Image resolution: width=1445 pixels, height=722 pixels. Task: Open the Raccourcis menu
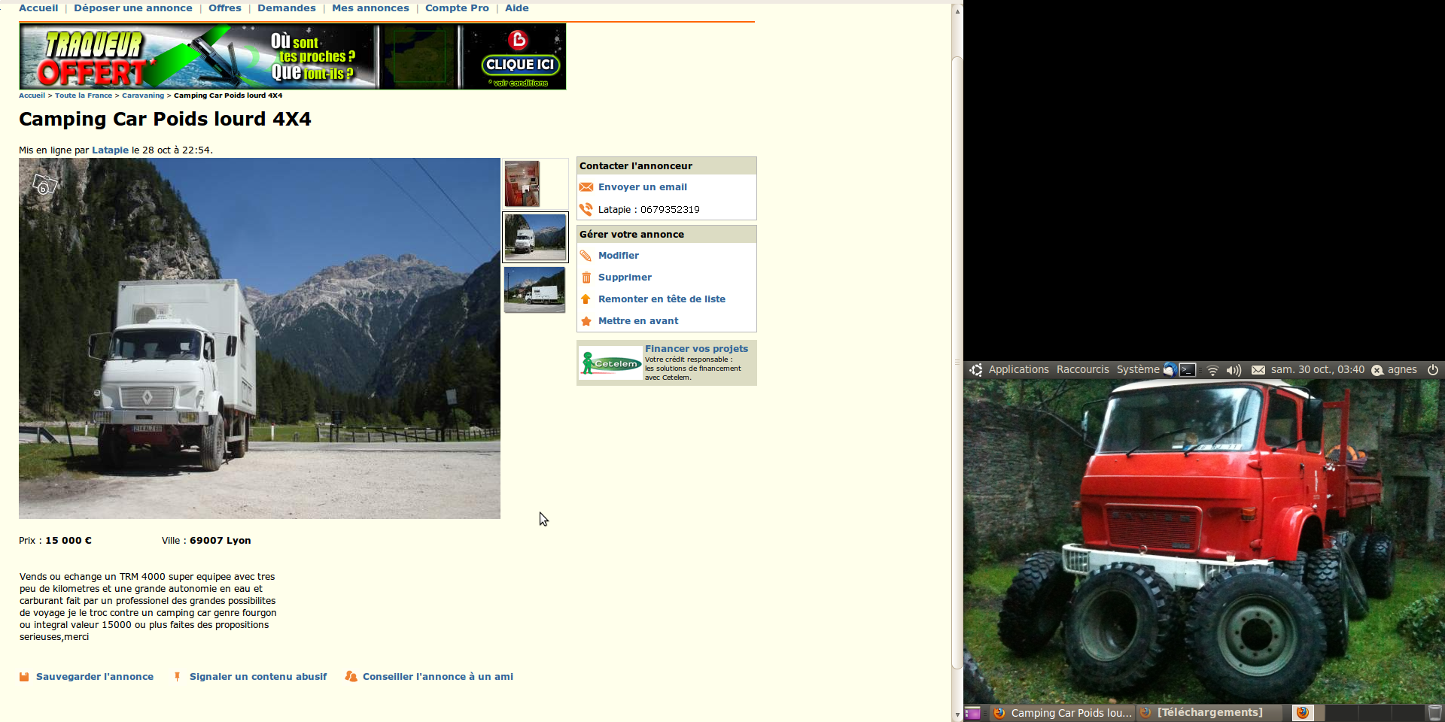click(1082, 369)
